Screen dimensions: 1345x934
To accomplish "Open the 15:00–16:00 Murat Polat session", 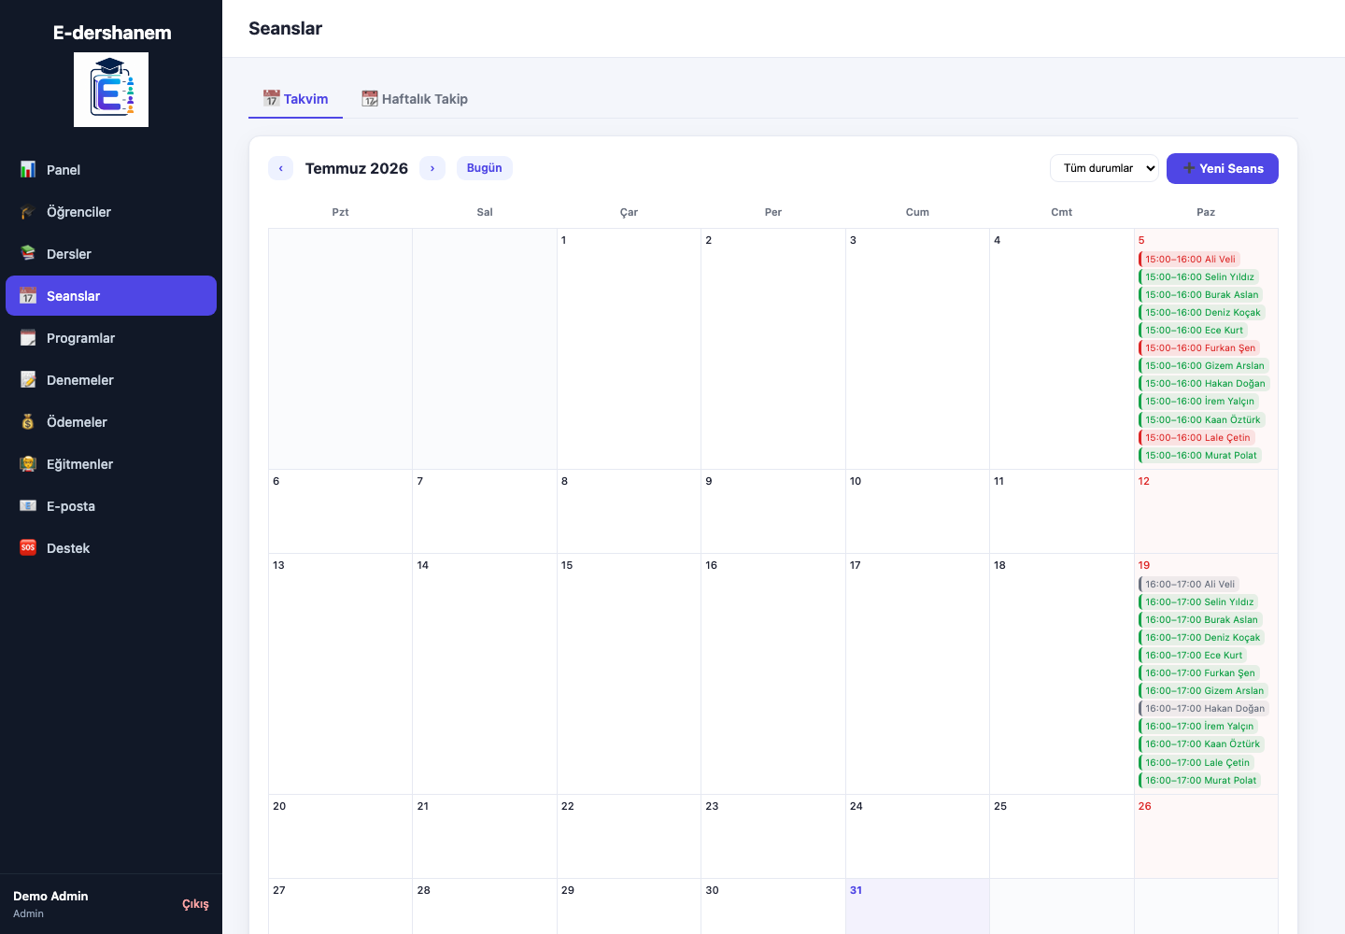I will [x=1200, y=456].
